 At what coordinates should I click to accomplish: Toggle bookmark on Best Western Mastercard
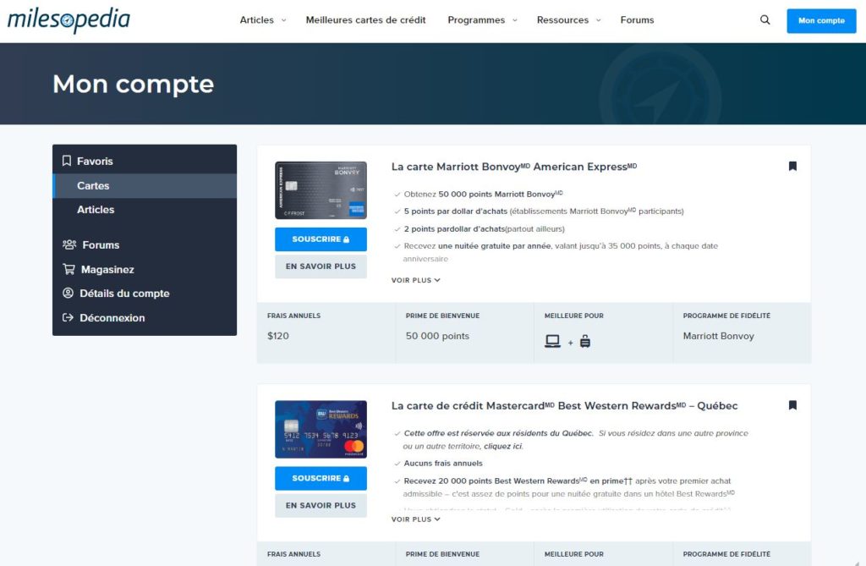click(x=792, y=405)
